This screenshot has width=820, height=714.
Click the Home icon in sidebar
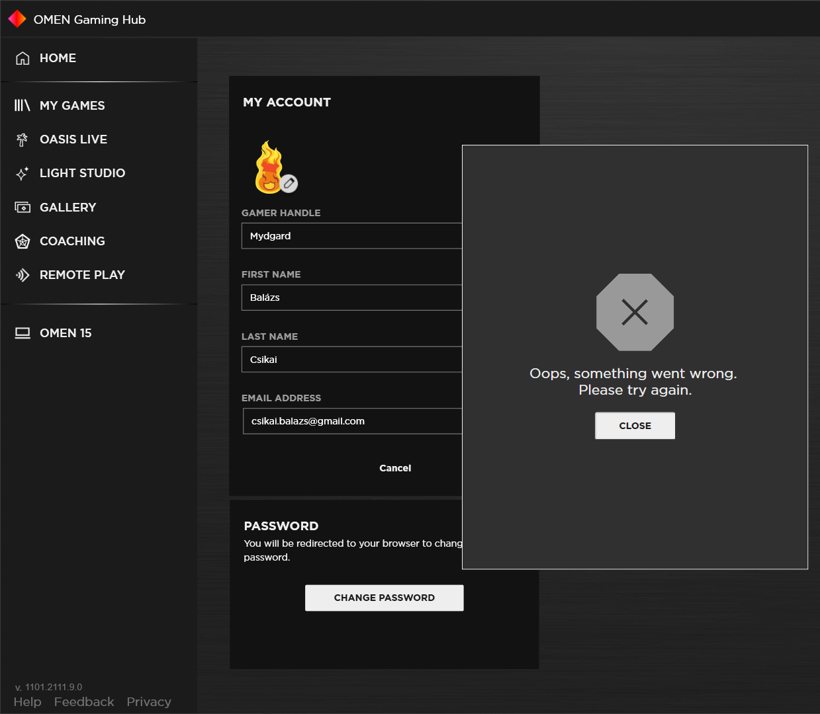(23, 58)
